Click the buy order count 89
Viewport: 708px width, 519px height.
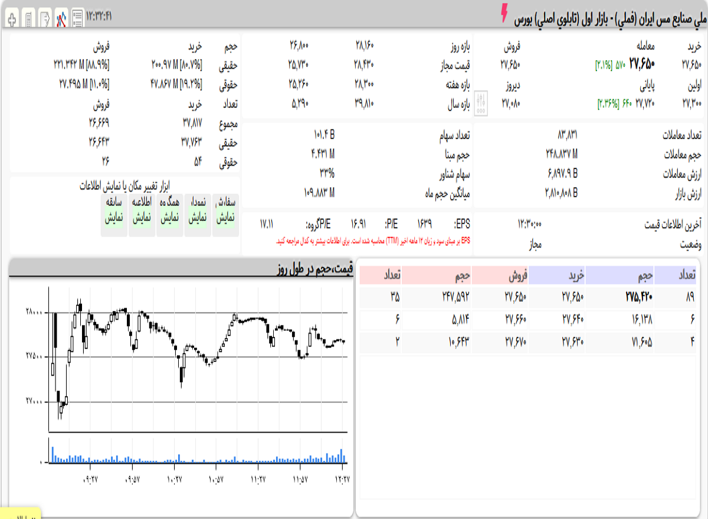point(690,297)
